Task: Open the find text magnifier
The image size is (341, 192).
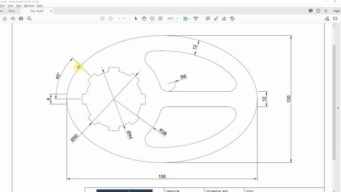Action: coord(29,19)
